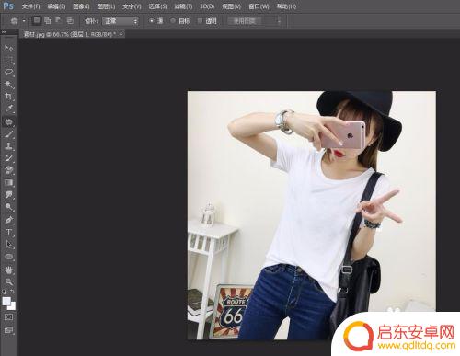This screenshot has width=460, height=356.
Task: Select the Gradient tool
Action: tap(8, 183)
